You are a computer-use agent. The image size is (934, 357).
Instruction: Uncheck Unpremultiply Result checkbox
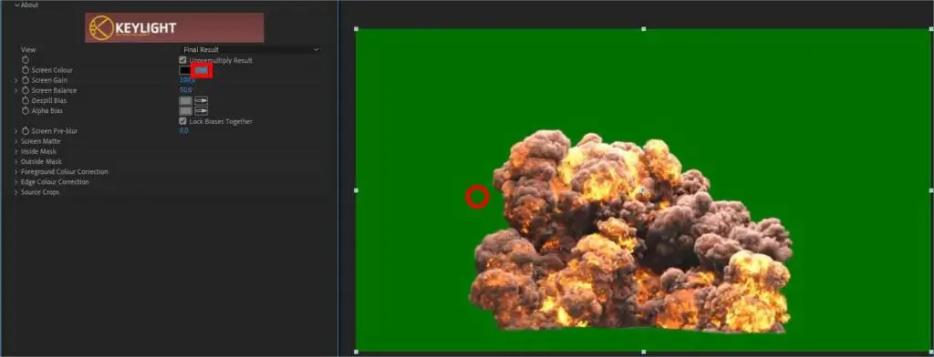point(182,61)
